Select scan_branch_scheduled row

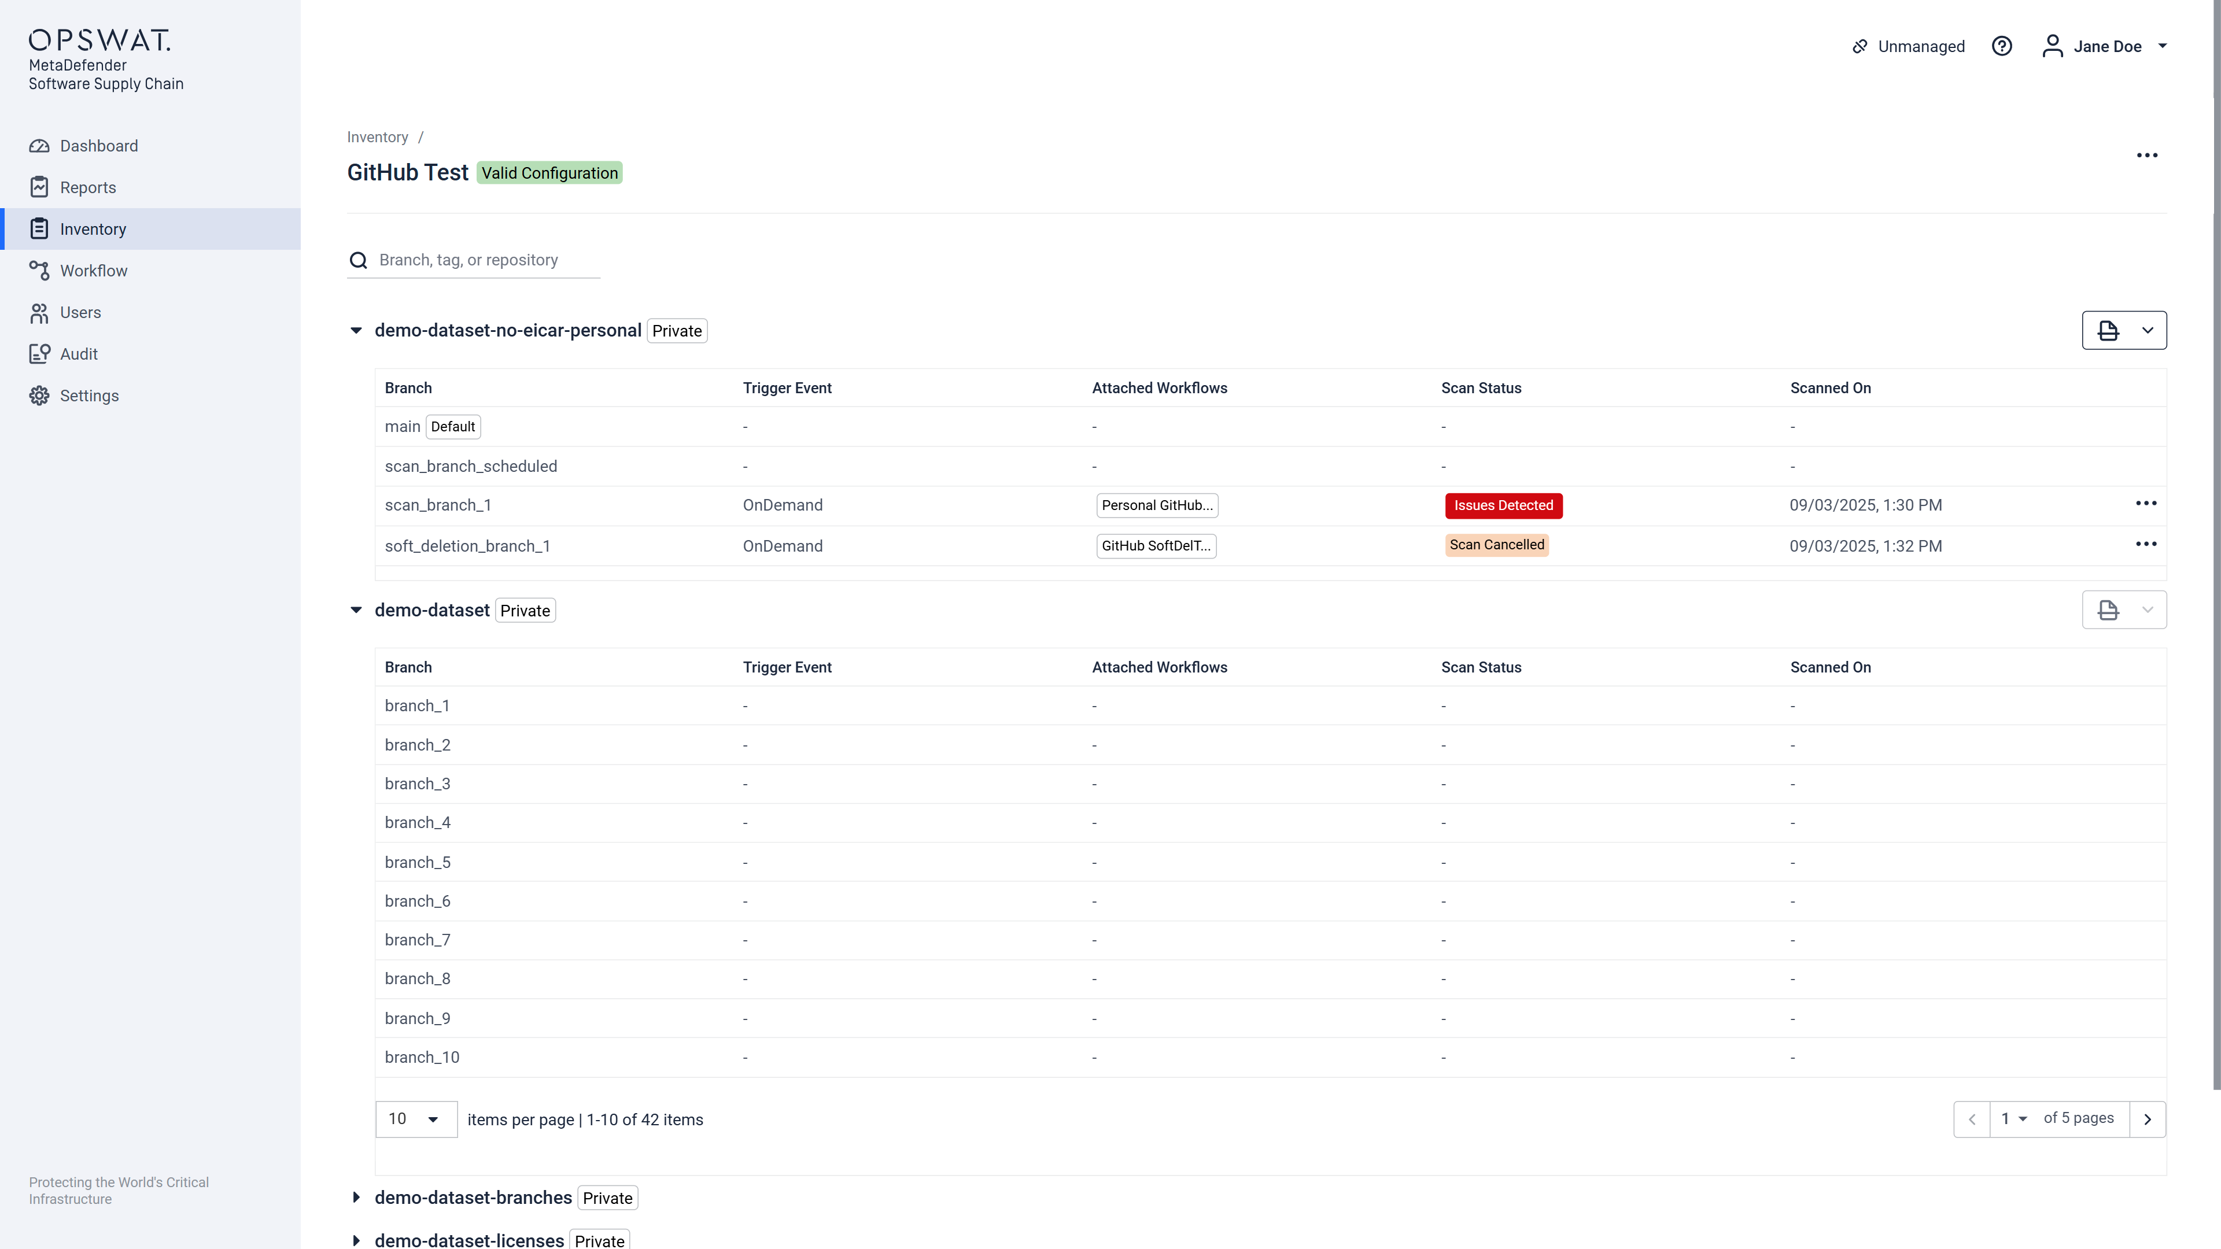1270,466
